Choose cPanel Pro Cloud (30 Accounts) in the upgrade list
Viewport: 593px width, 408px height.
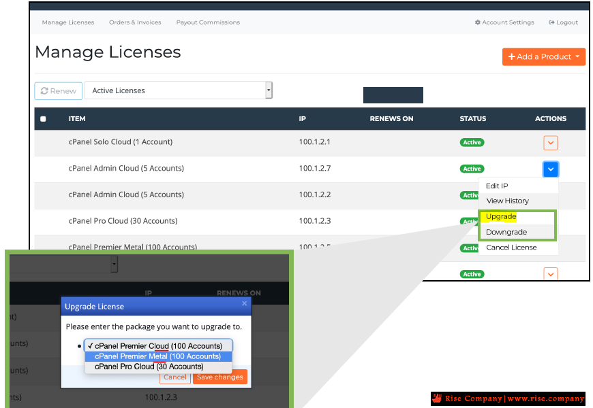pyautogui.click(x=158, y=367)
